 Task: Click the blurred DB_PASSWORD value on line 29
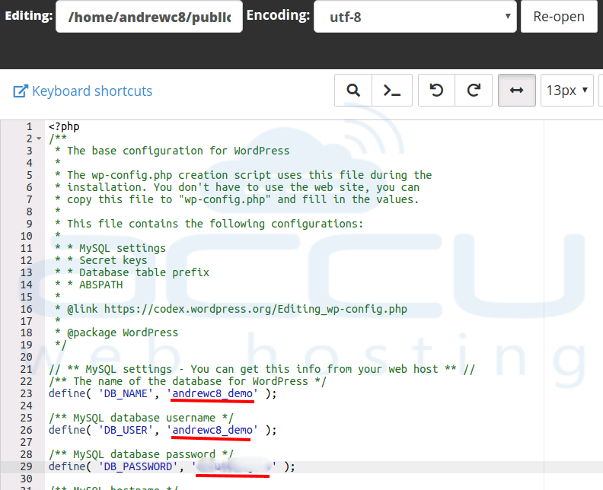point(234,466)
